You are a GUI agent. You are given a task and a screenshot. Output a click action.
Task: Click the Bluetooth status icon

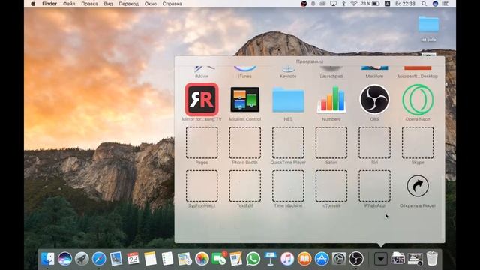(x=343, y=4)
